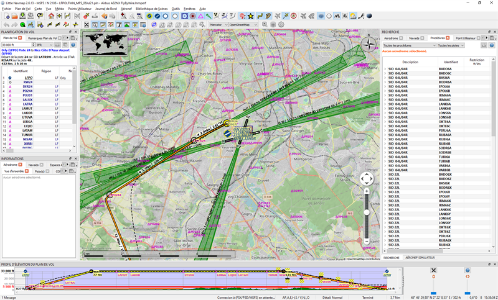The height and width of the screenshot is (300, 498).
Task: Toggle VOR station display
Action: 184,16
